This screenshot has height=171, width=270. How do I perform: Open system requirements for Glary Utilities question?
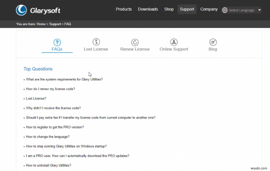click(64, 79)
